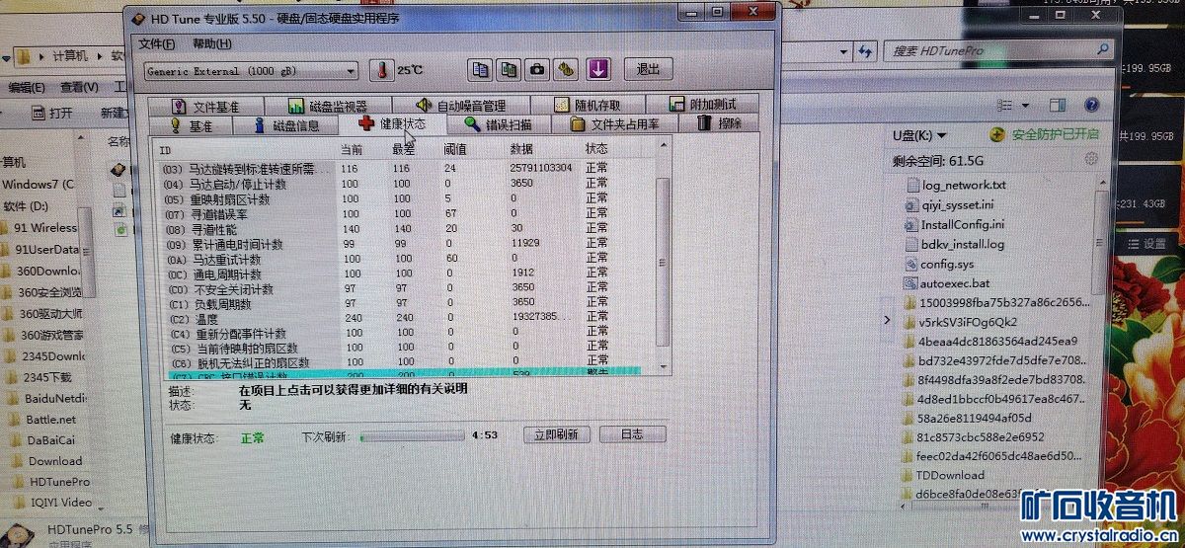
Task: Select the 健康状态 health tab
Action: point(393,124)
